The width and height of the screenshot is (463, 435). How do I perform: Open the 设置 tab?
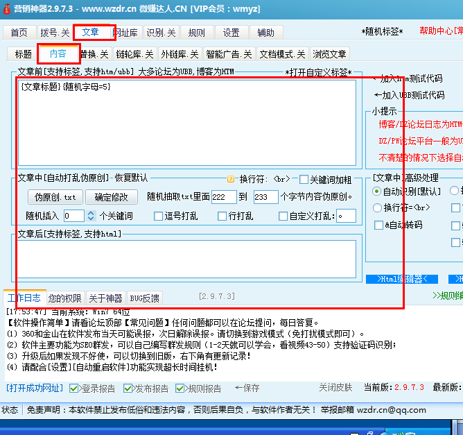click(x=232, y=33)
